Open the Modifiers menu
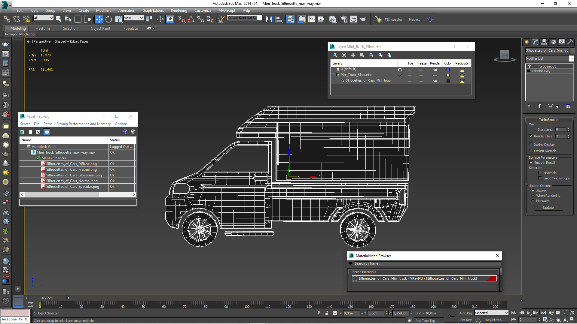Screen dimensions: 577x324 (103, 10)
